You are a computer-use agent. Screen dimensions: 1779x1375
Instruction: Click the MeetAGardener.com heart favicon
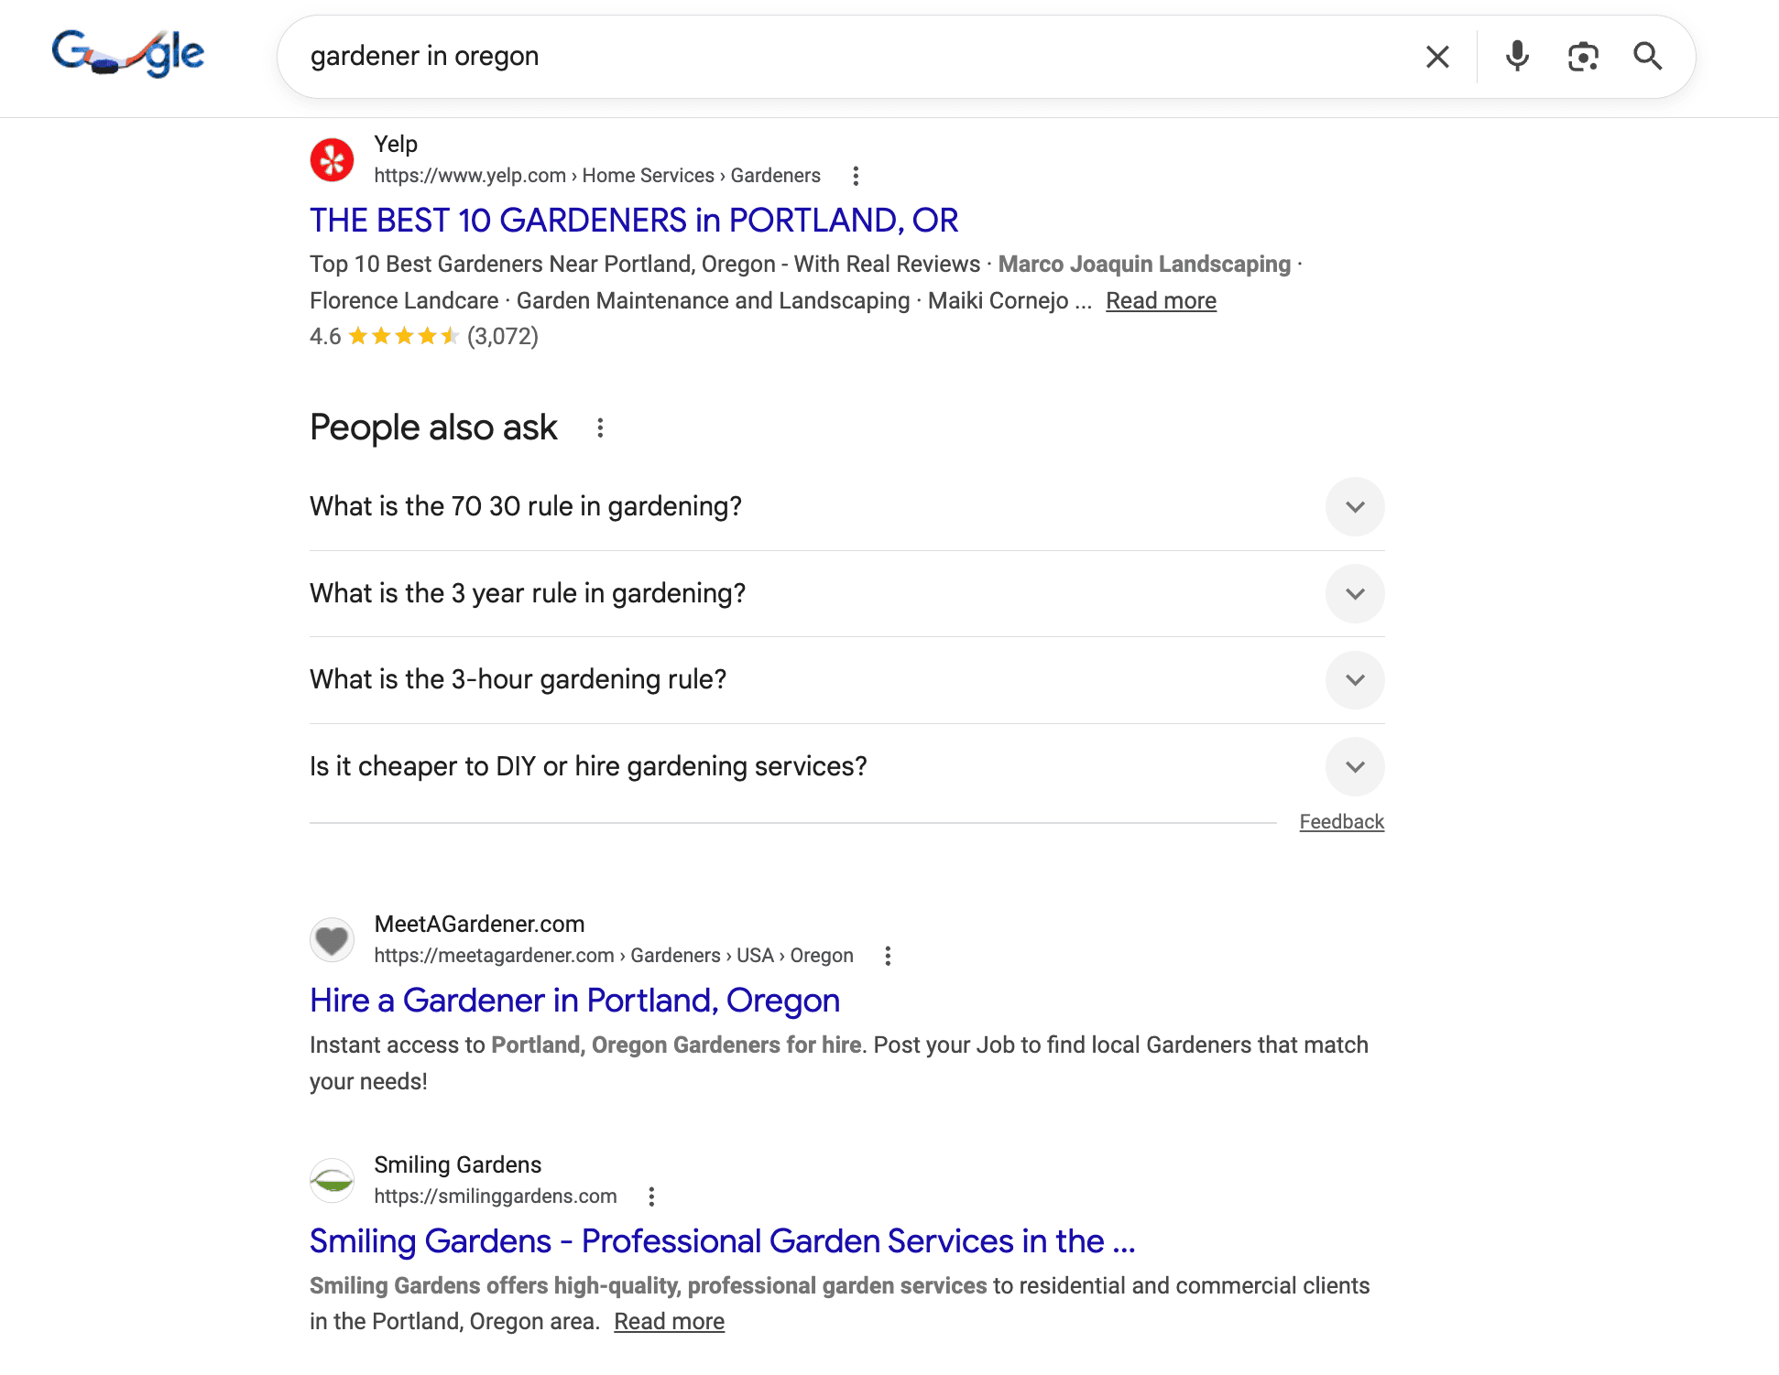coord(332,939)
